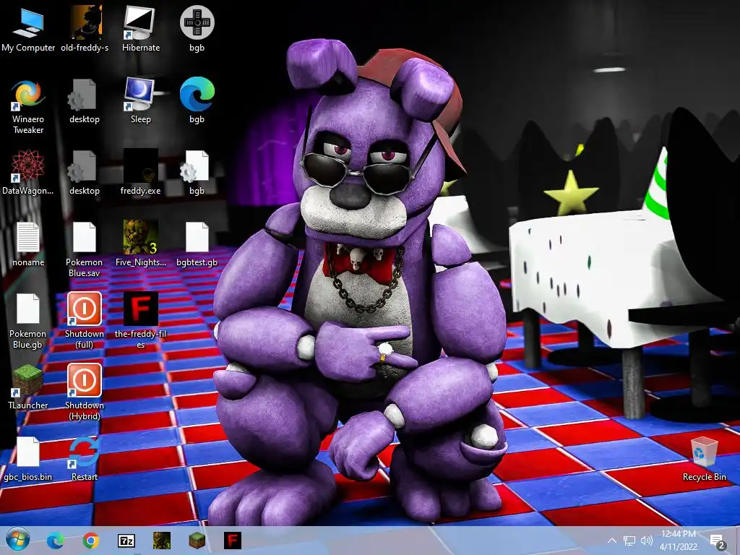Select the bgb icon with the gamepad image
The height and width of the screenshot is (555, 740).
coord(197,29)
